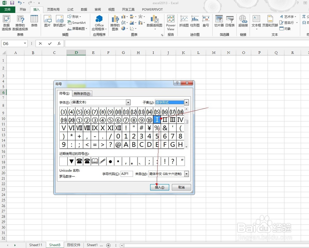Expand the From (来自) encoding dropdown
This screenshot has width=309, height=248.
(186, 174)
